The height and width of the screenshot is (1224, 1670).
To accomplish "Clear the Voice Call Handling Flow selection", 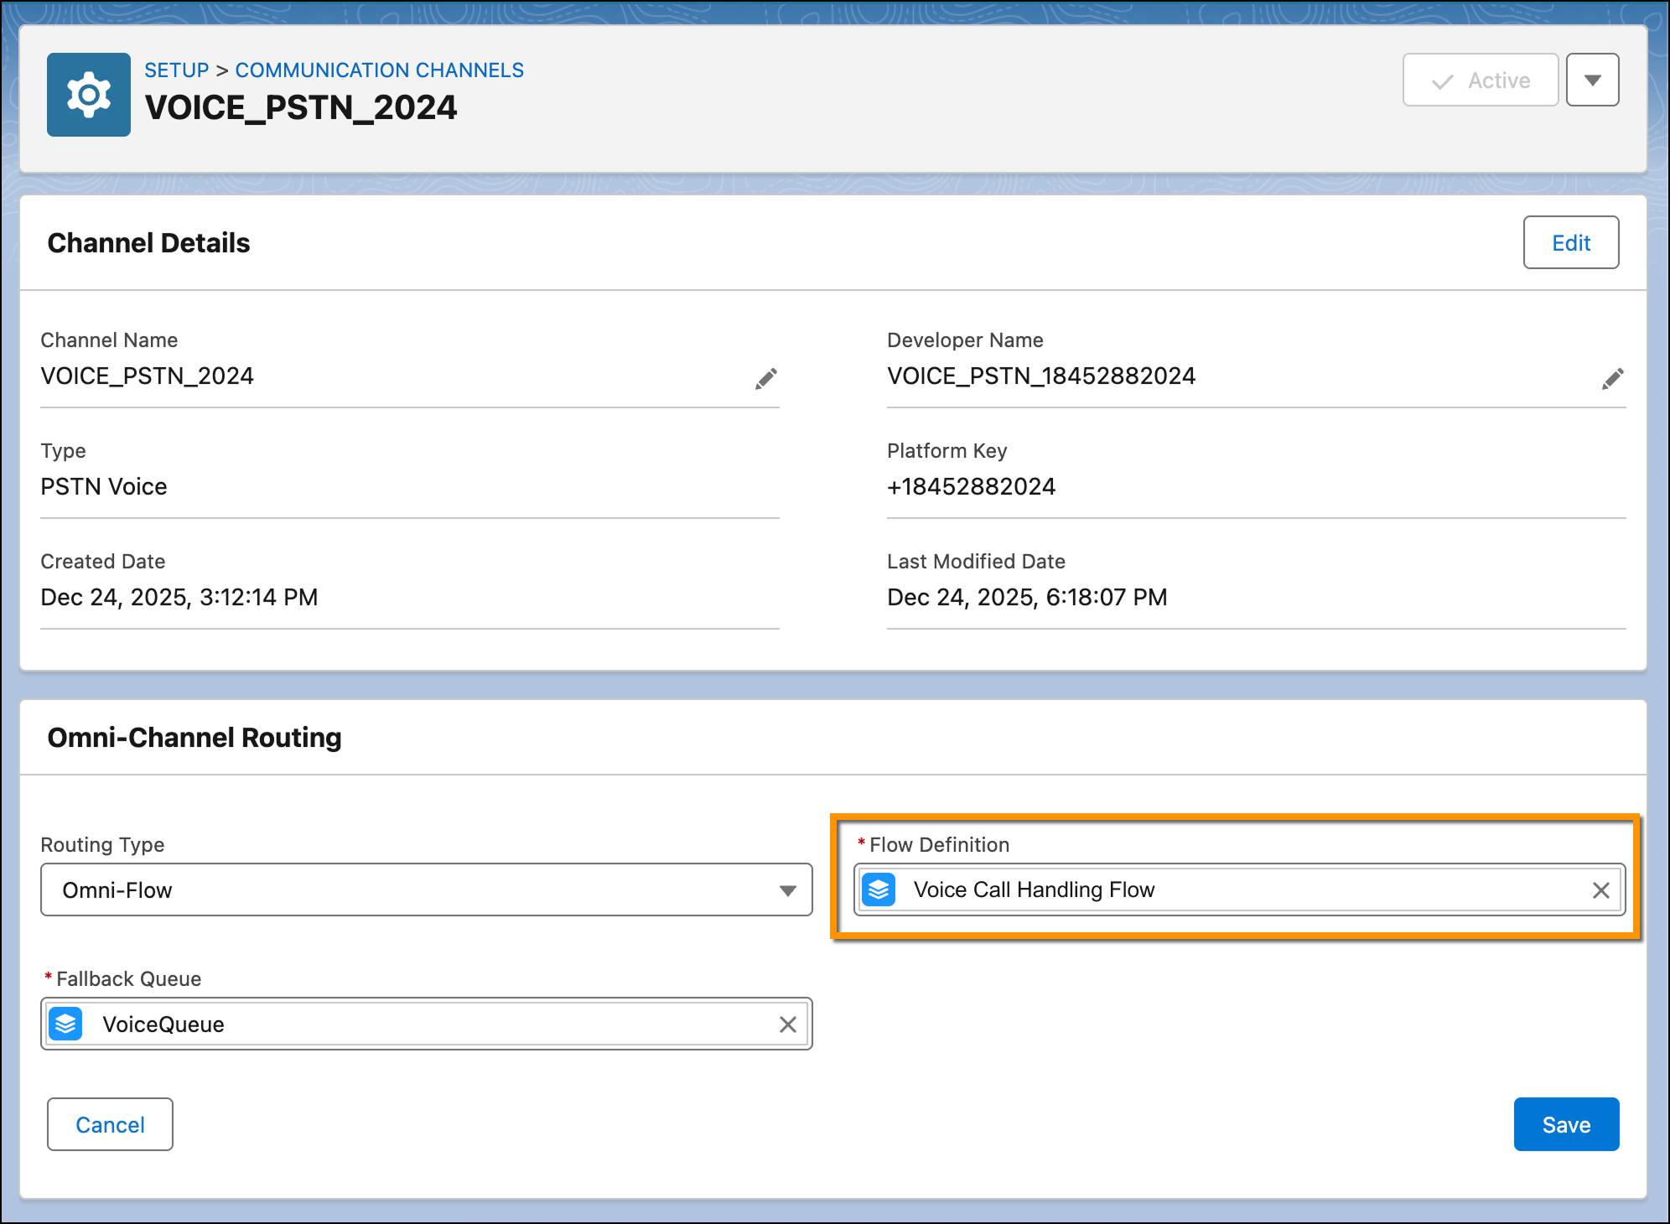I will [x=1600, y=890].
